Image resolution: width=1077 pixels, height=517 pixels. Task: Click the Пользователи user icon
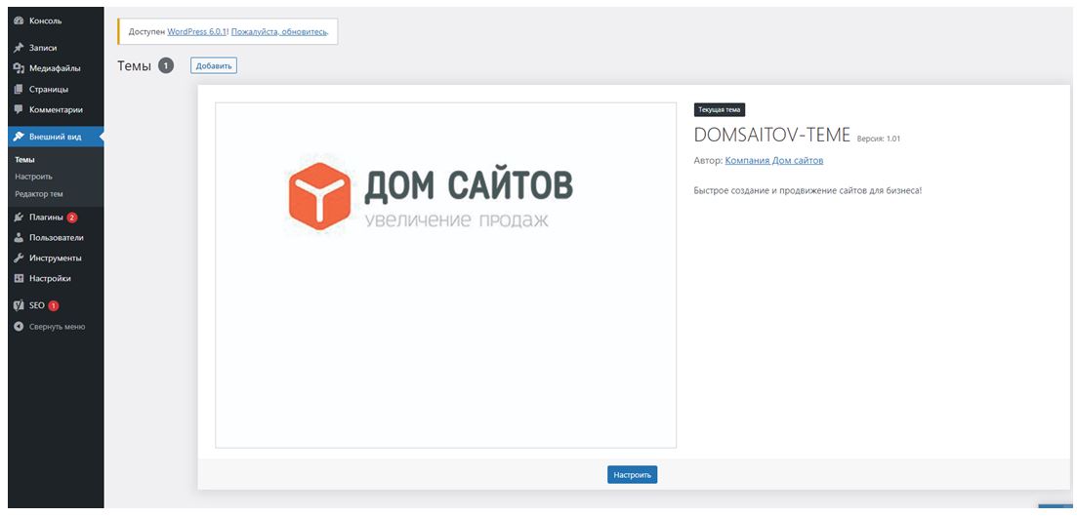tap(19, 238)
